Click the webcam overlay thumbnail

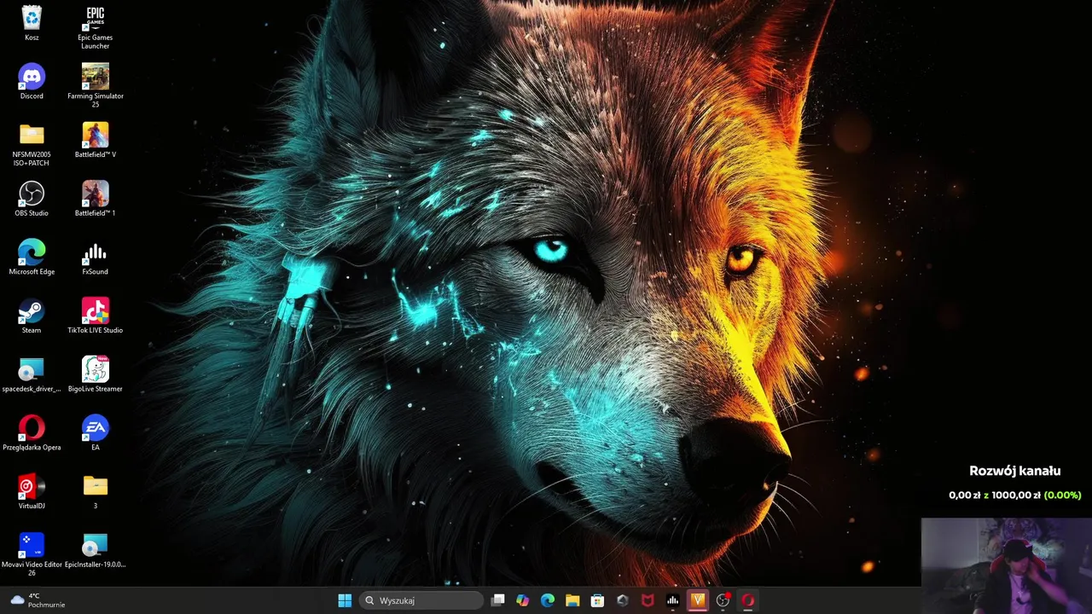click(x=1007, y=566)
